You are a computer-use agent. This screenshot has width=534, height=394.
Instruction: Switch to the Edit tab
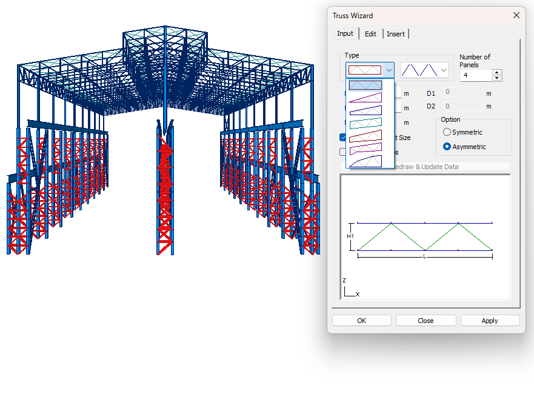tap(370, 34)
